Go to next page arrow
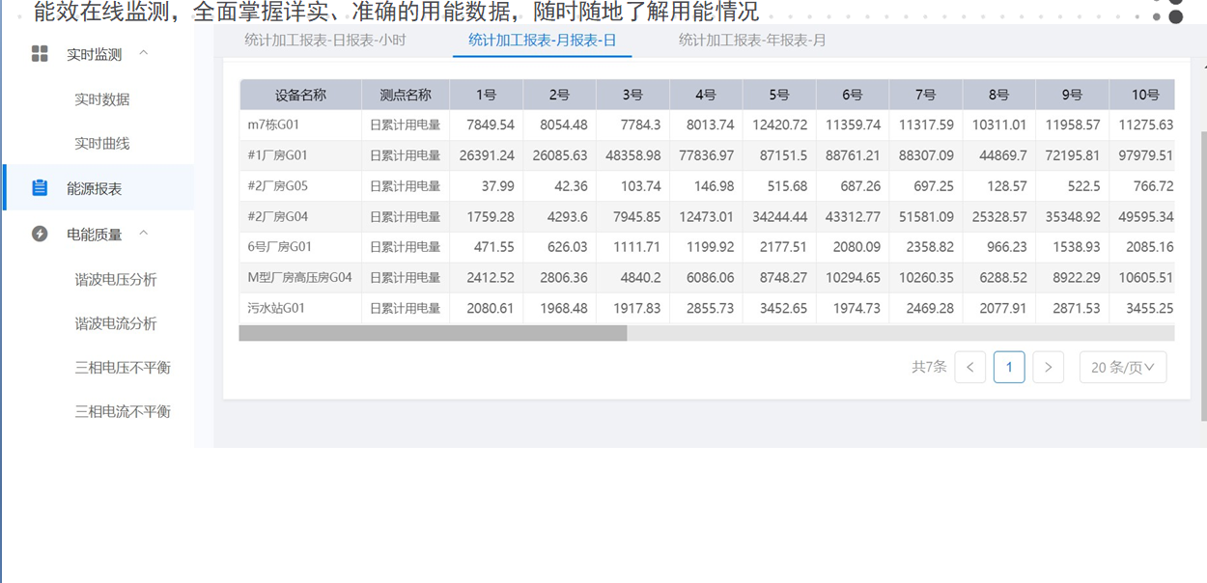Screen dimensions: 1207x583 [x=1048, y=368]
